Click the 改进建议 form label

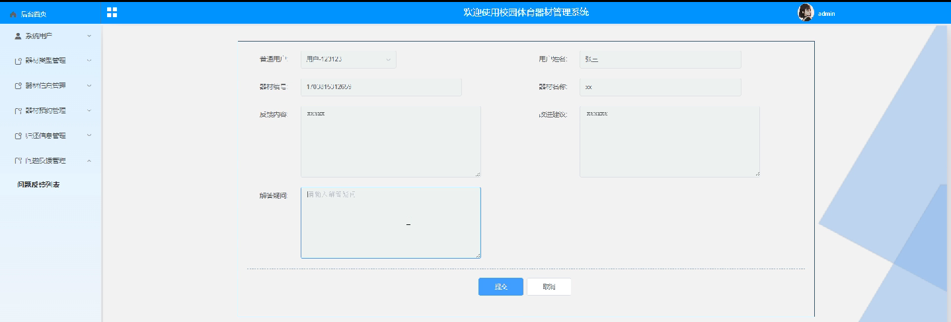pyautogui.click(x=552, y=115)
